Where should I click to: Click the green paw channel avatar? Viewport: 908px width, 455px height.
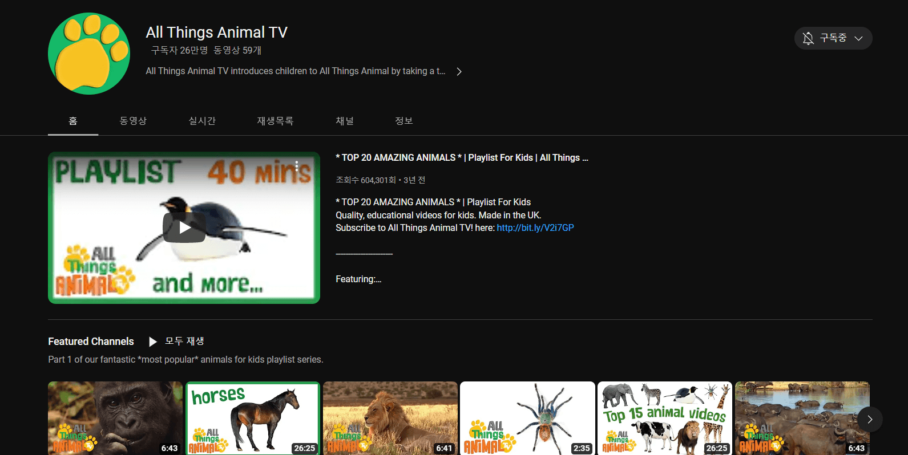click(89, 54)
